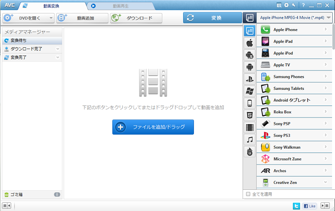Viewport: 335px width, 211px height.
Task: Click the 変換 convert button
Action: [213, 18]
